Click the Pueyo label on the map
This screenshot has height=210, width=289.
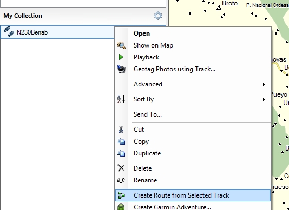[x=279, y=94]
